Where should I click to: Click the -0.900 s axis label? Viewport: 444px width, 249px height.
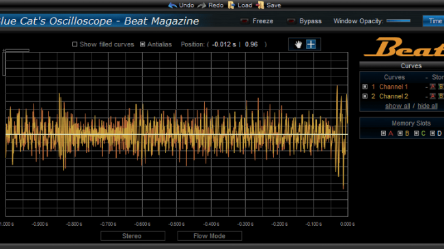point(40,224)
